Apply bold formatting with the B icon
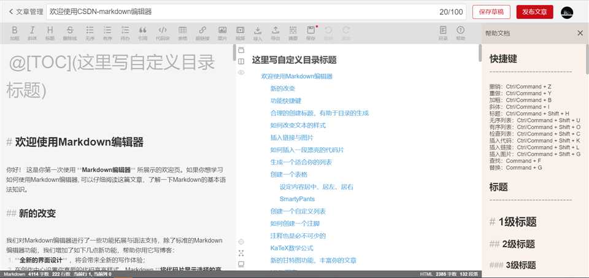The width and height of the screenshot is (589, 278). pos(15,33)
